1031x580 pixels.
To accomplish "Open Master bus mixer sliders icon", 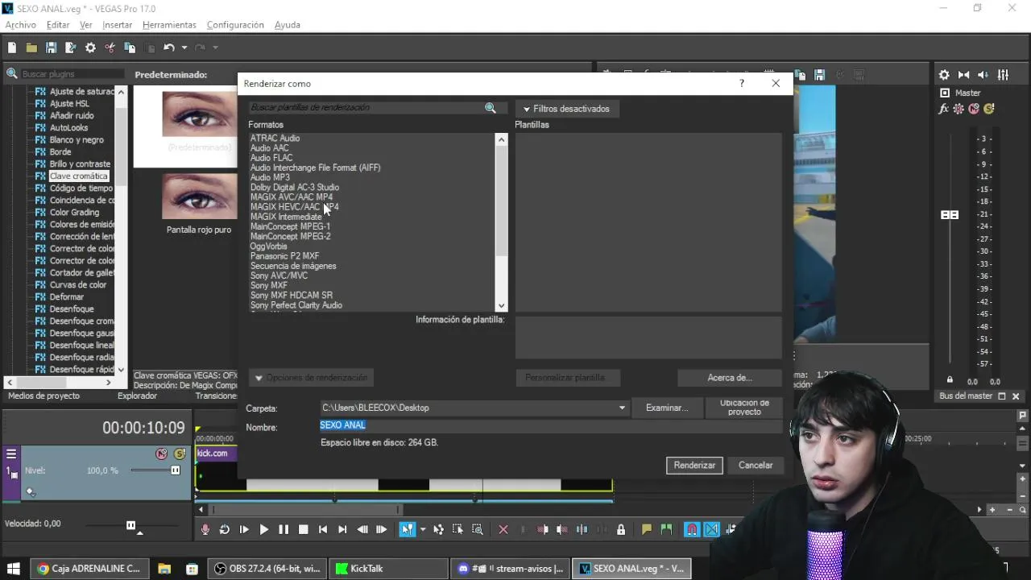I will click(x=1003, y=75).
